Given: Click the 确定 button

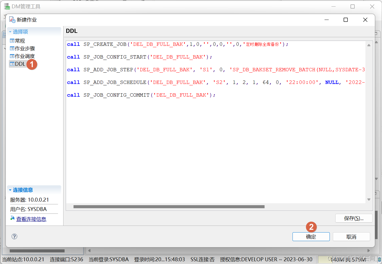Looking at the screenshot, I should [x=311, y=237].
